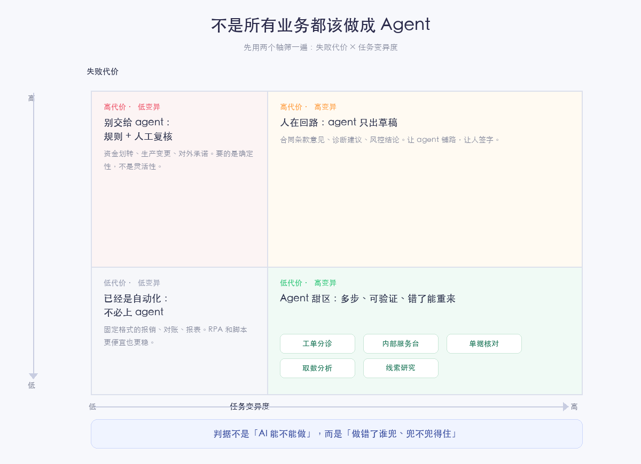This screenshot has height=464, width=641.
Task: Click heading 人在回路：agent 只出草稿
Action: click(339, 122)
